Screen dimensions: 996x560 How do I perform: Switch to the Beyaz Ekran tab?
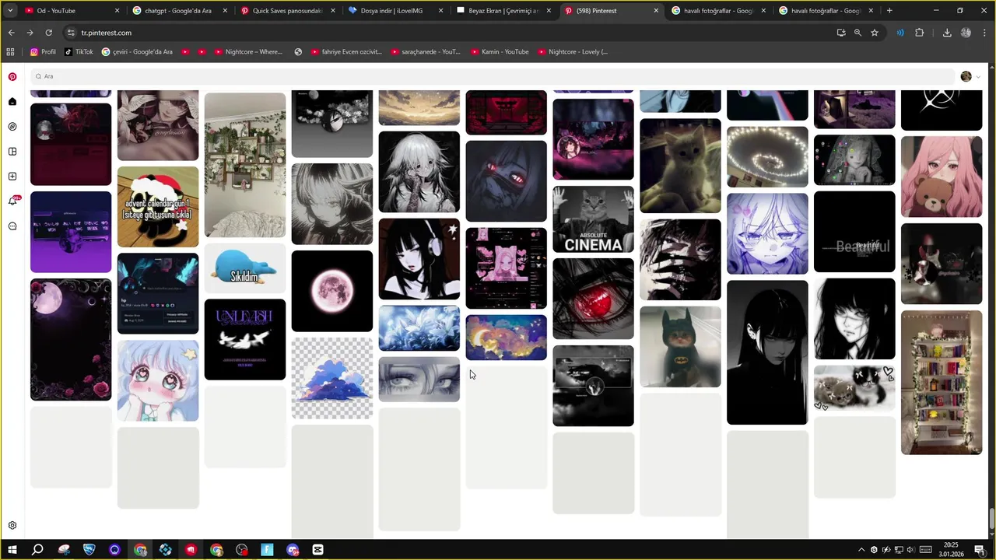502,11
